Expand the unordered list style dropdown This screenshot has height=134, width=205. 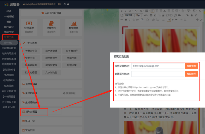click(x=166, y=20)
